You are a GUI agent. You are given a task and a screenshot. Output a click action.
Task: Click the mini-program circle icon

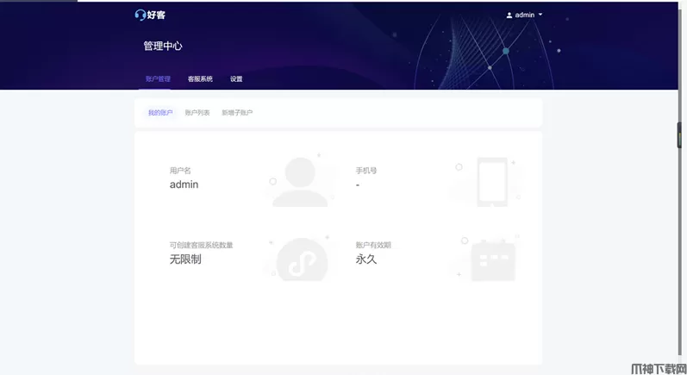(x=302, y=259)
